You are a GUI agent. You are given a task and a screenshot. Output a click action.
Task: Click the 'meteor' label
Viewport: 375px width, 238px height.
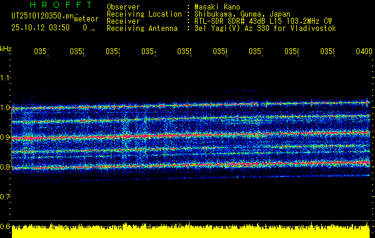[86, 19]
